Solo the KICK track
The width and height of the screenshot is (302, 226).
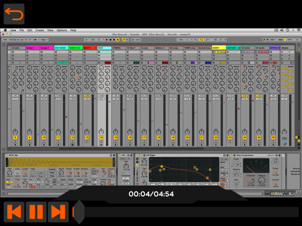[101, 141]
